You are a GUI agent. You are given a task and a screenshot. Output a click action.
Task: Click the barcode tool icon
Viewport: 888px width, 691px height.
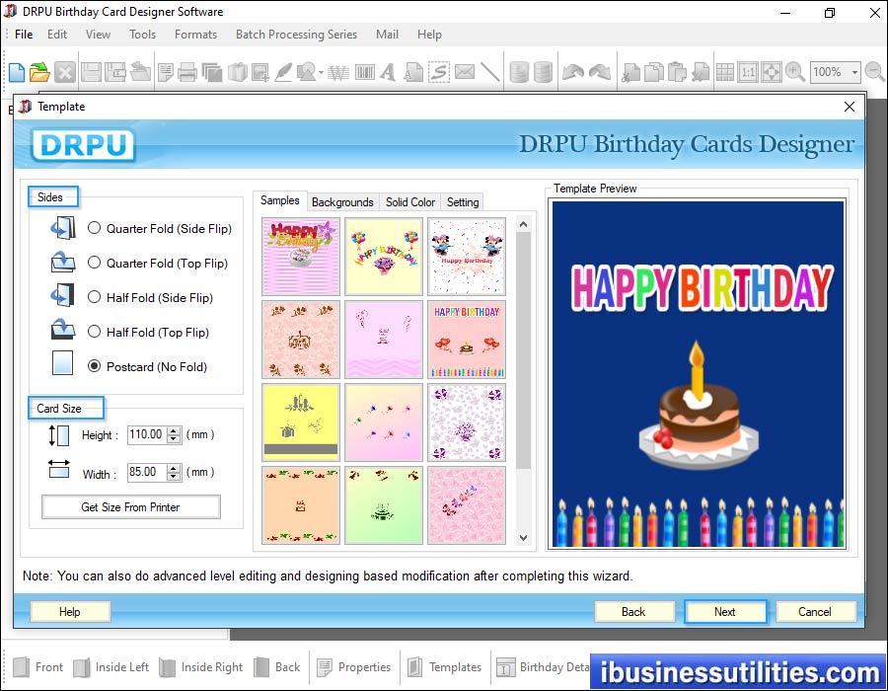pyautogui.click(x=365, y=72)
